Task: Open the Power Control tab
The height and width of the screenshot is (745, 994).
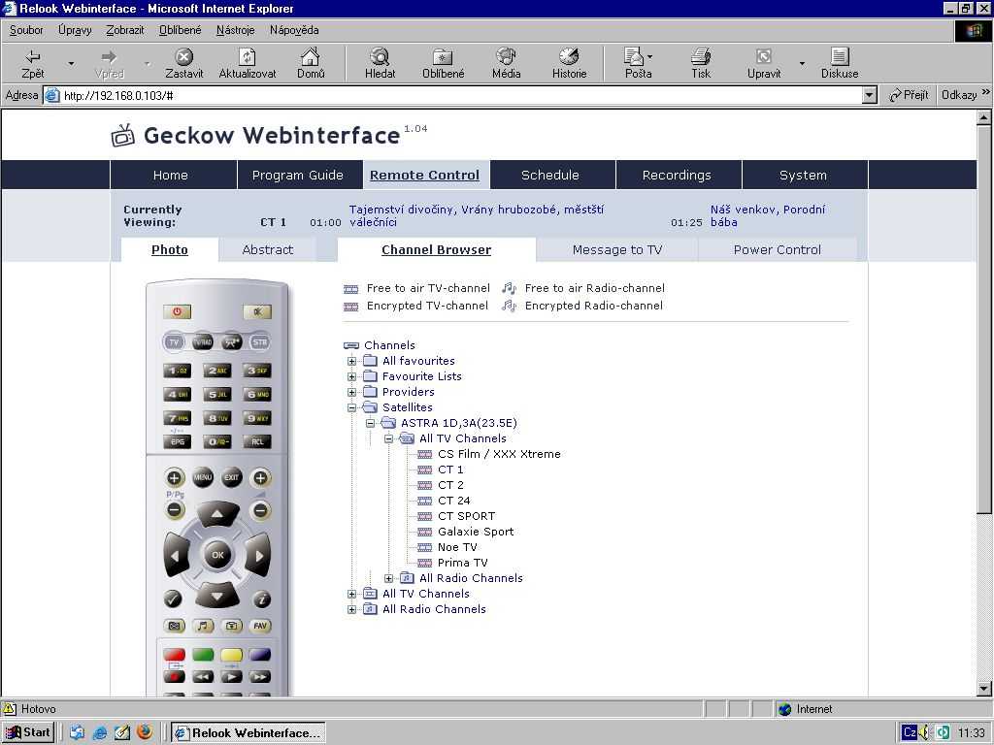Action: tap(778, 249)
